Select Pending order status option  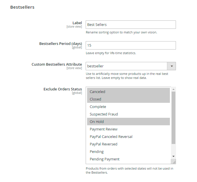(128, 151)
